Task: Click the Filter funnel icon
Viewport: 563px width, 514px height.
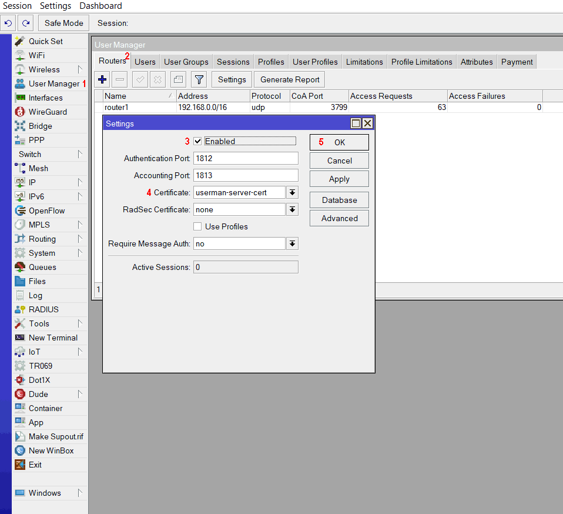Action: click(x=199, y=79)
